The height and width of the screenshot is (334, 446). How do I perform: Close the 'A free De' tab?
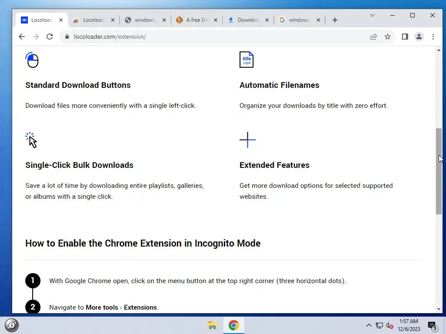click(x=216, y=20)
